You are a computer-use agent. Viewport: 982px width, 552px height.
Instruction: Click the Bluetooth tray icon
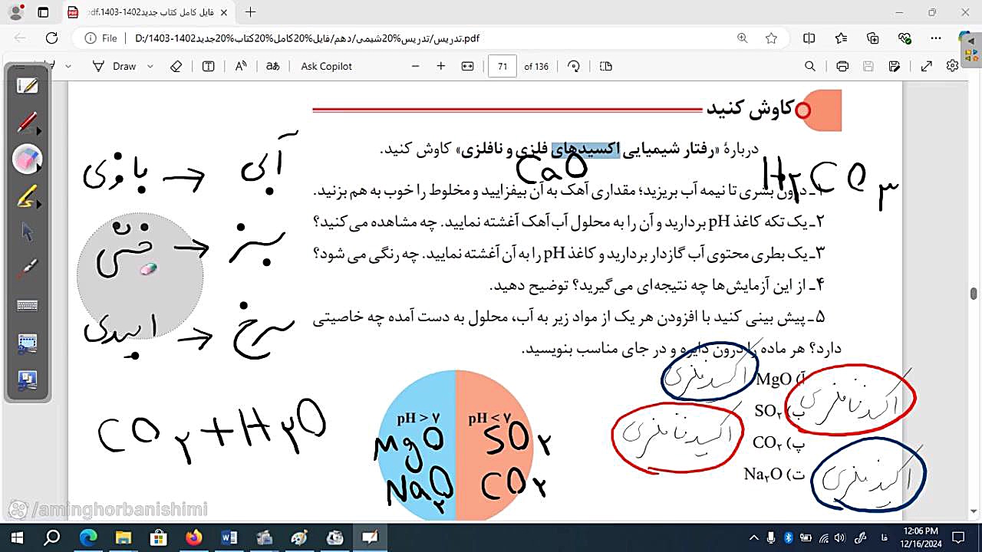point(788,537)
